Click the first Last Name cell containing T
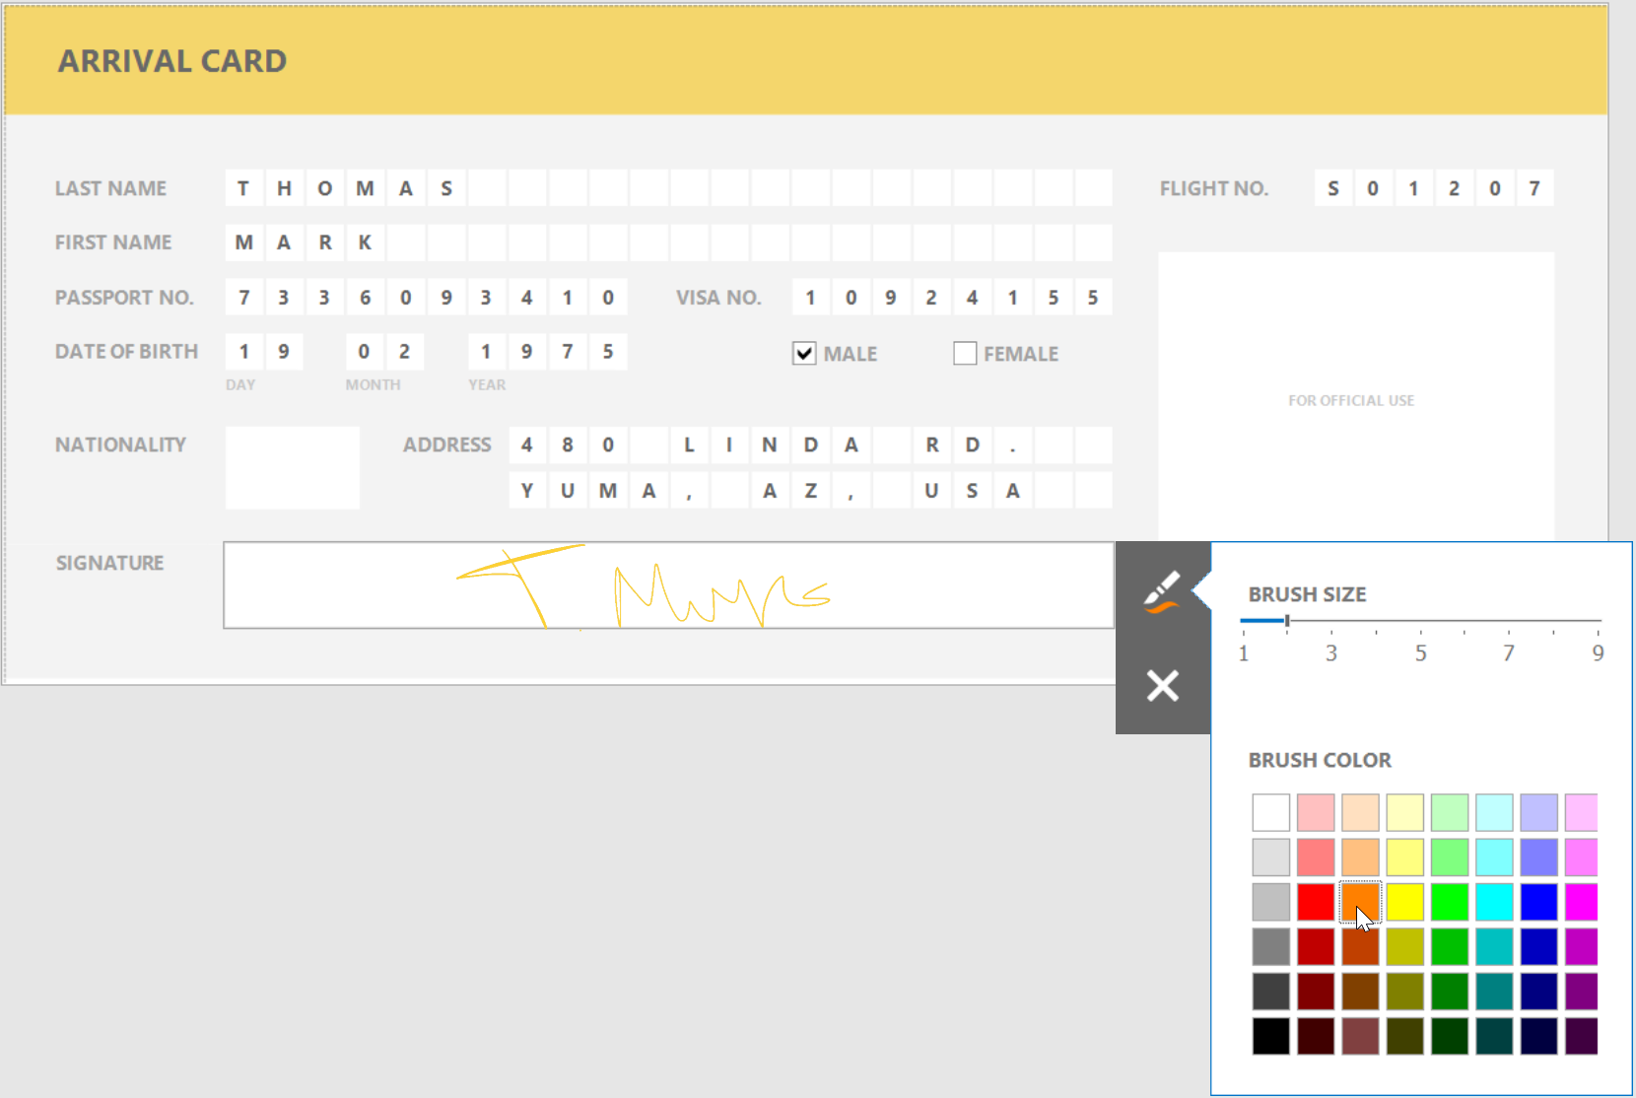1636x1098 pixels. (243, 188)
